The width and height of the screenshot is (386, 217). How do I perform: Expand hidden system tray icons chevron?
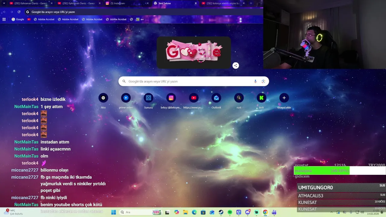pos(331,212)
